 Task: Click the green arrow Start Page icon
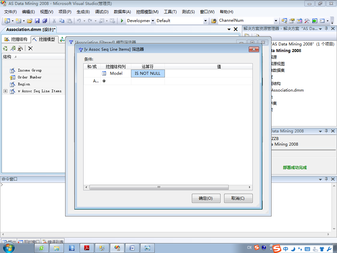point(314,21)
